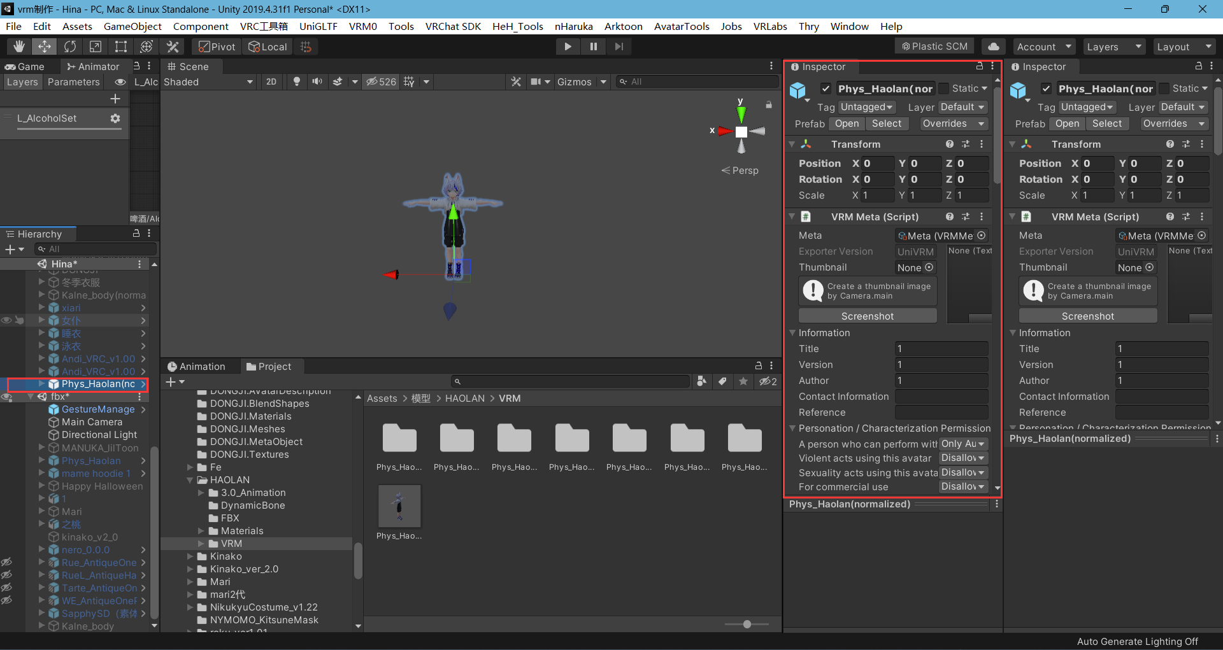Open VRChat SDK menu
The image size is (1223, 650).
click(453, 26)
